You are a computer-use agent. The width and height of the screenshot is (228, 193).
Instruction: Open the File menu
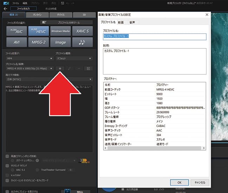15,3
